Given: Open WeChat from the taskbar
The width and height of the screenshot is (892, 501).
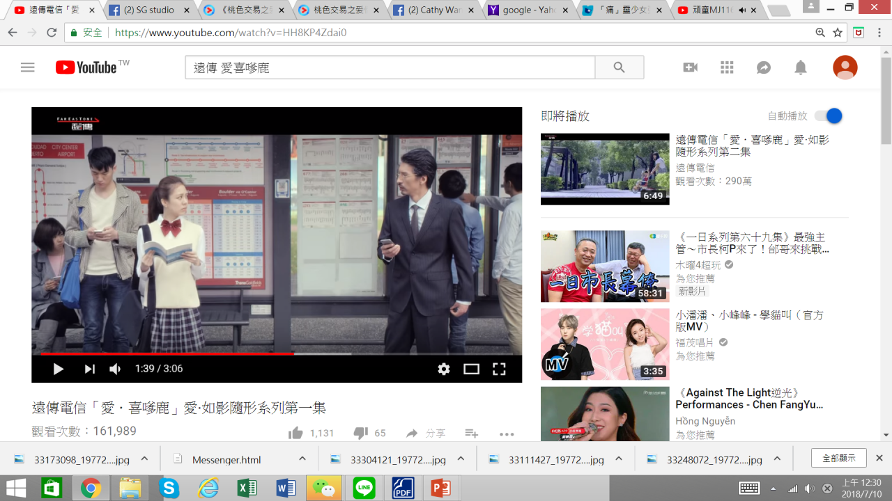Looking at the screenshot, I should [324, 488].
